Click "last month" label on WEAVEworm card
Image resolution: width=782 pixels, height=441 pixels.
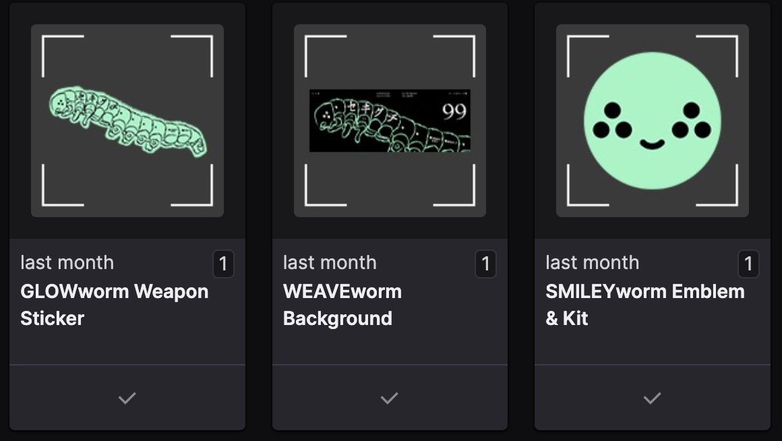pos(330,262)
